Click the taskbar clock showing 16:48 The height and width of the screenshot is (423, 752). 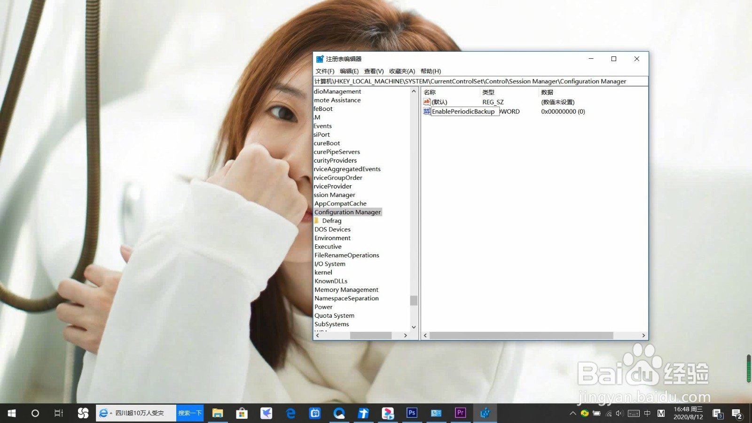coord(688,413)
